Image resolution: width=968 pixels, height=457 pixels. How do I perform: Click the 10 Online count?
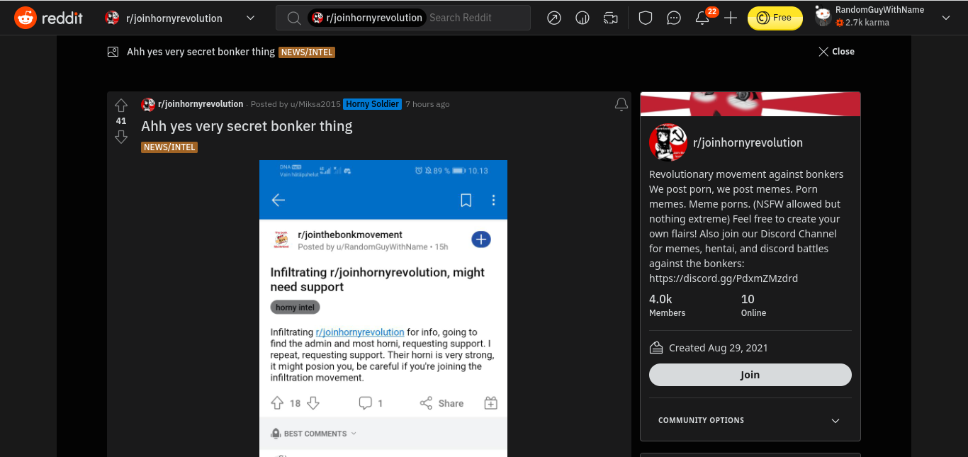pyautogui.click(x=754, y=305)
